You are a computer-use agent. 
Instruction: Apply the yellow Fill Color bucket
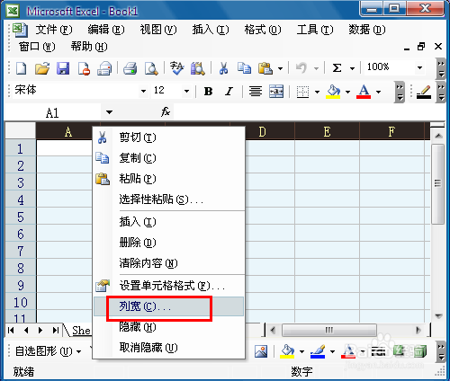333,92
